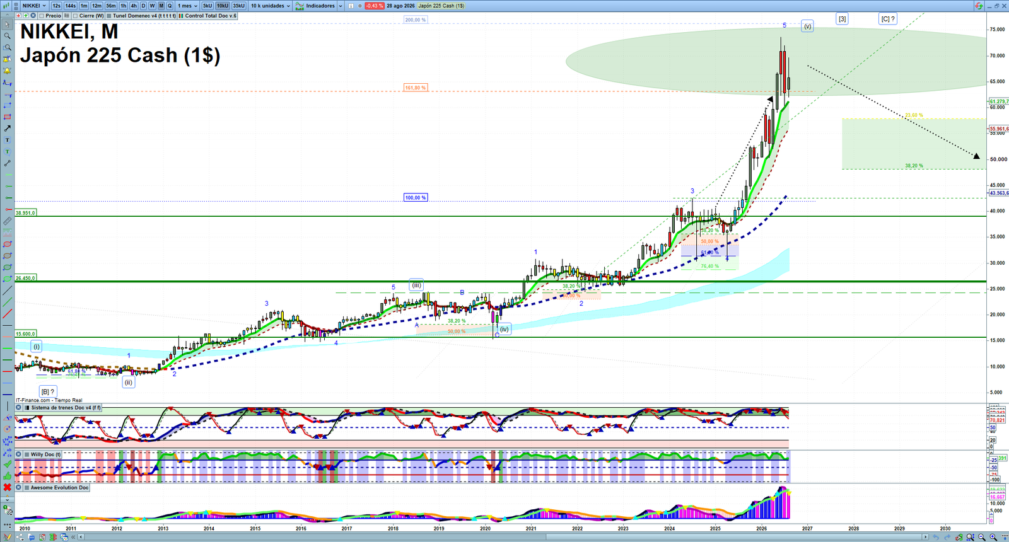Pick the green checkmark symbol tool

coord(8,464)
